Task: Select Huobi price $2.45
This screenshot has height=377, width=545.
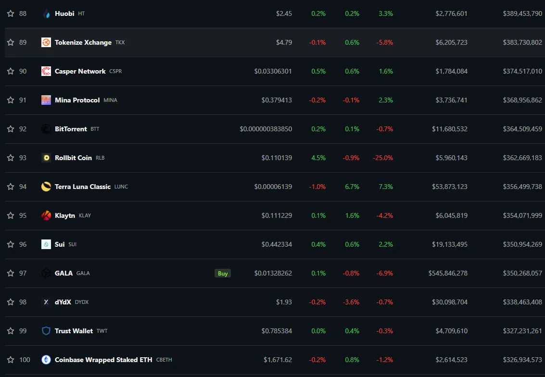Action: 284,13
